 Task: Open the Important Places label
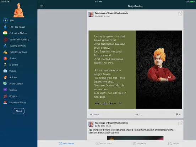tap(18, 103)
